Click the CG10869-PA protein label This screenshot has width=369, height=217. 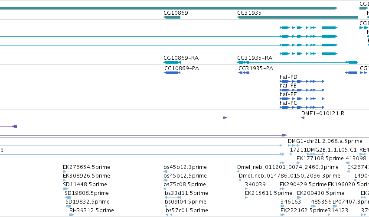pos(182,68)
